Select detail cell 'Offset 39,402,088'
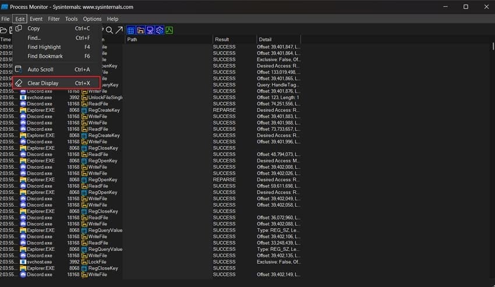 [x=279, y=224]
